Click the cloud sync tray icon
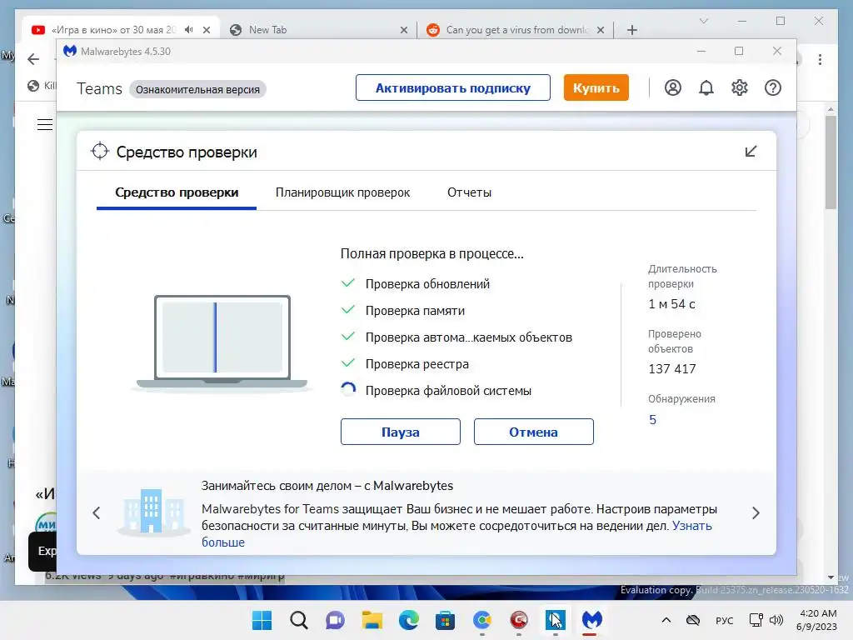Screen dimensions: 853x640 point(693,620)
